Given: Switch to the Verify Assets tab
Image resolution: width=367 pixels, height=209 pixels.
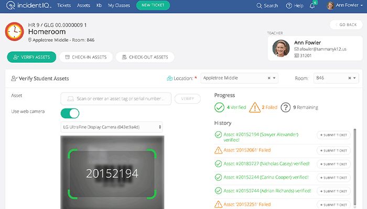Looking at the screenshot, I should click(31, 57).
